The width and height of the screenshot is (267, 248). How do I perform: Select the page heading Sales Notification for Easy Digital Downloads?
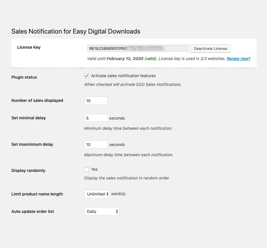tap(76, 31)
